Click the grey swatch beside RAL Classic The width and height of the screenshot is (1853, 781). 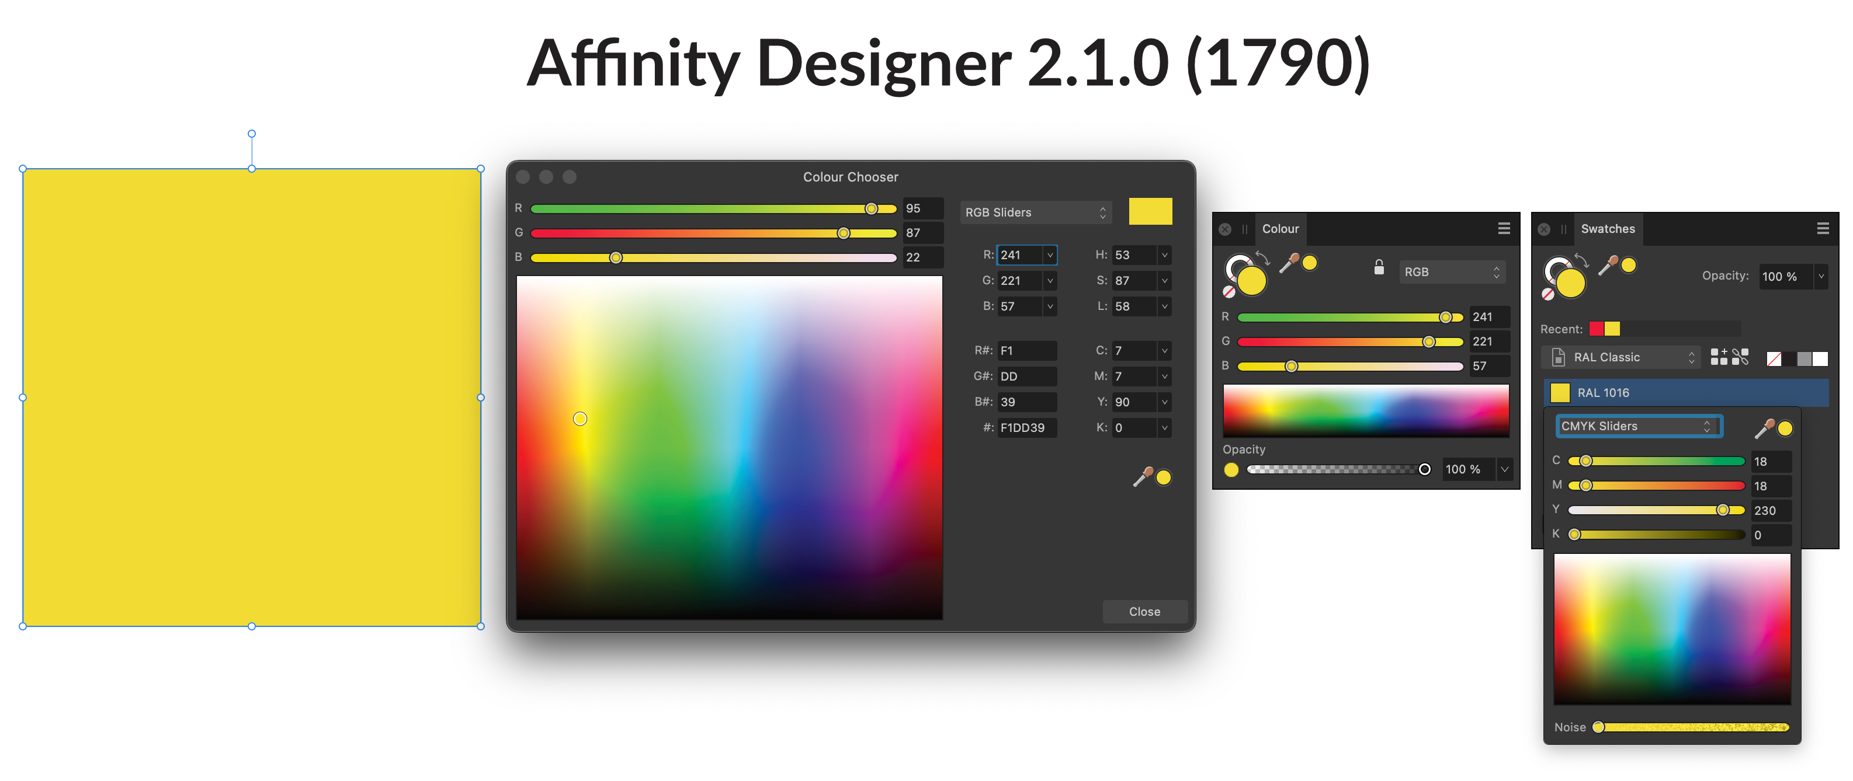click(x=1804, y=358)
